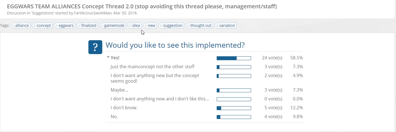The height and width of the screenshot is (132, 396).
Task: Select the 'eggwars' tag
Action: point(64,26)
